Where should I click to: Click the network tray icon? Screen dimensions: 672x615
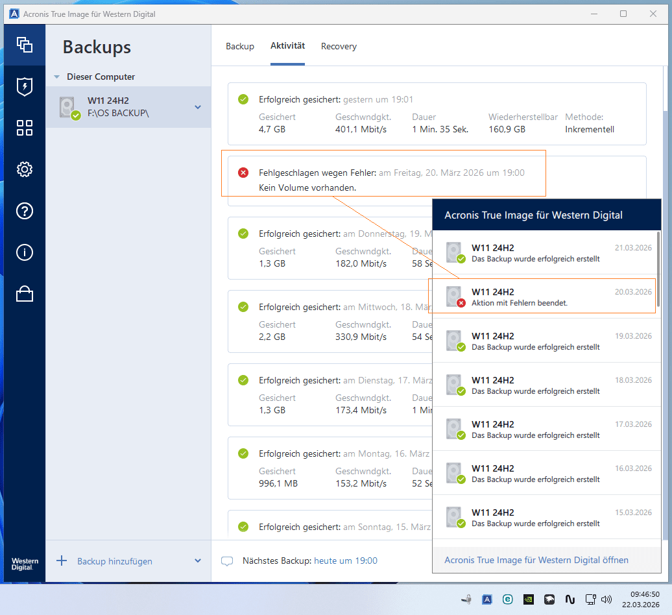click(x=590, y=599)
